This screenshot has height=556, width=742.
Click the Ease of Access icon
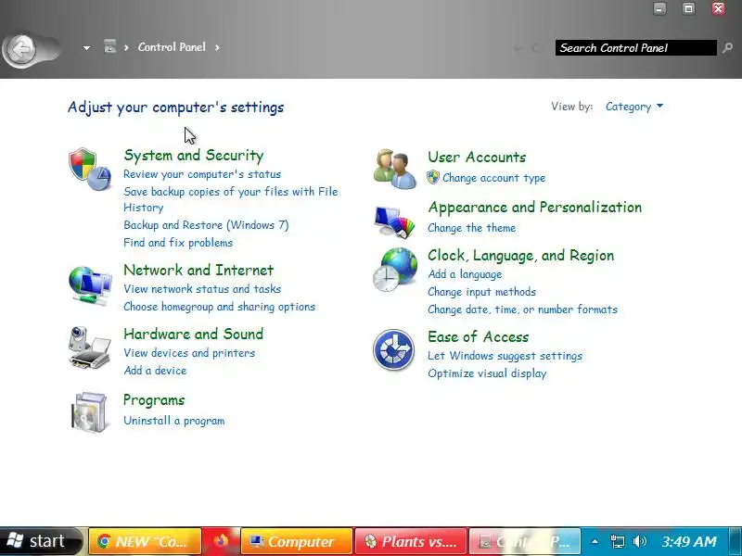pyautogui.click(x=393, y=350)
